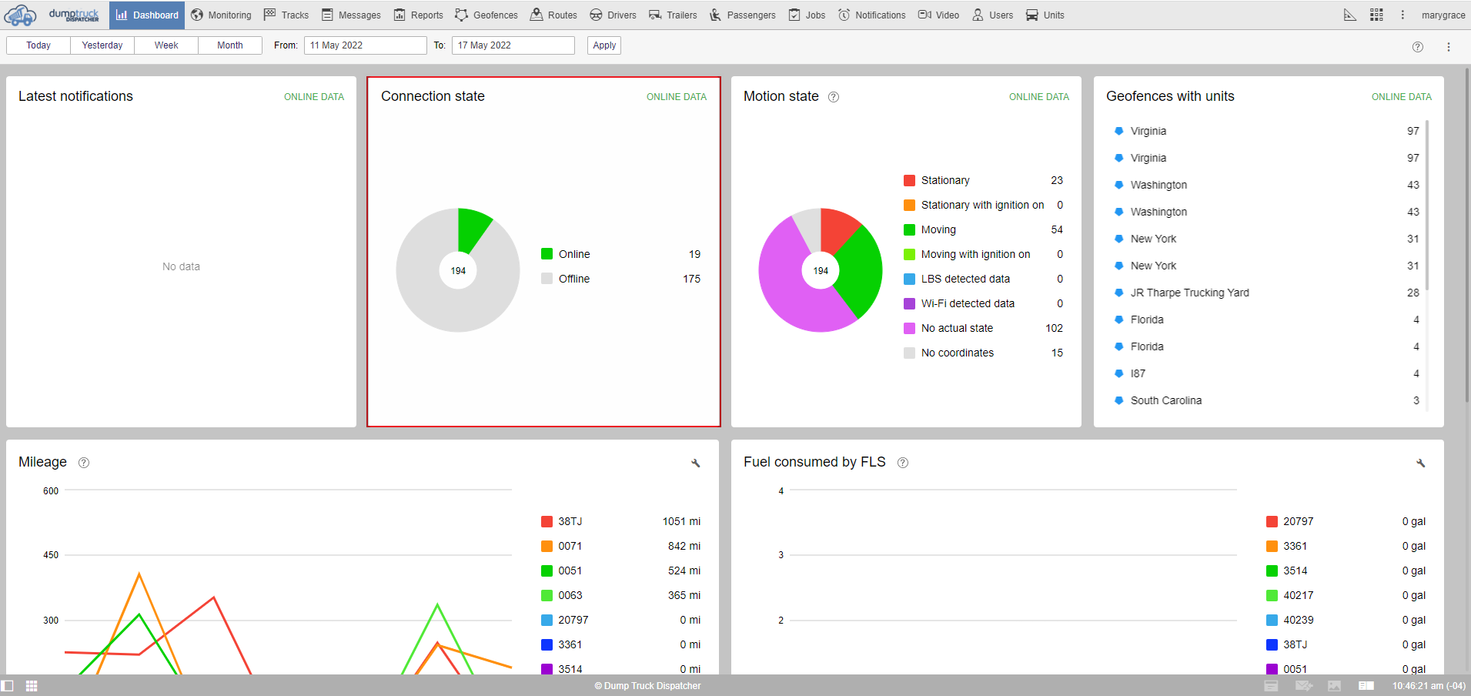The height and width of the screenshot is (696, 1471).
Task: Expand the three-dot menu beside the username
Action: tap(1402, 15)
